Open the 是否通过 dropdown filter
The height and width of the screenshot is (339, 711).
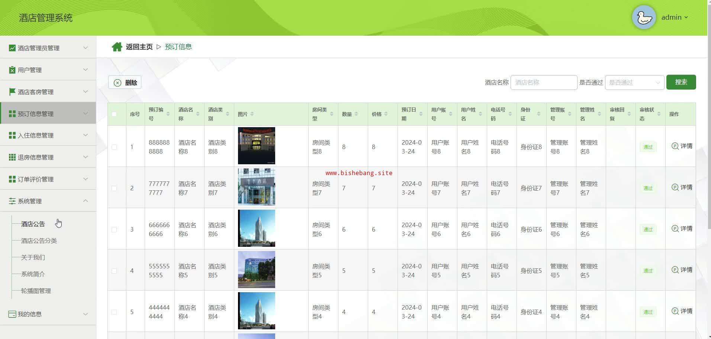tap(634, 83)
